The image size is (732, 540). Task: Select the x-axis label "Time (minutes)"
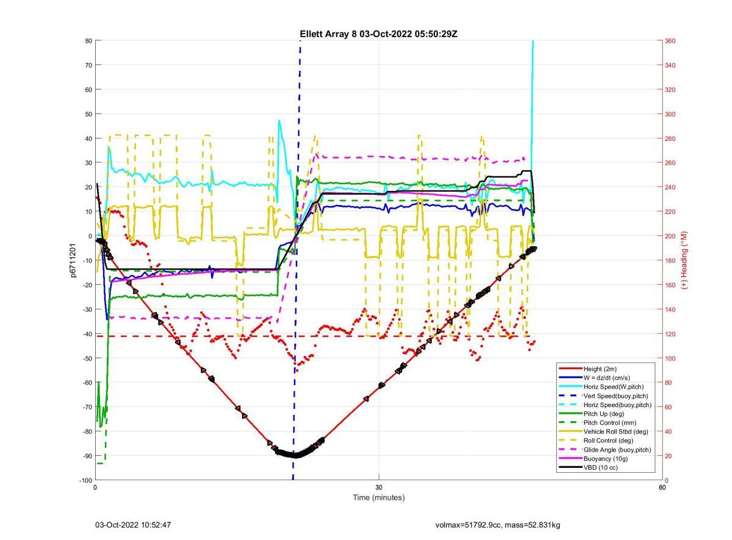379,497
